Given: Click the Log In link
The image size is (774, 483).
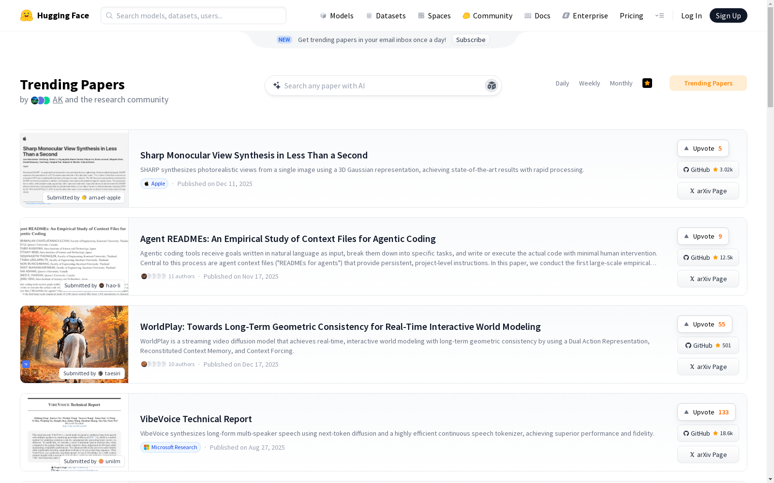Looking at the screenshot, I should coord(691,15).
